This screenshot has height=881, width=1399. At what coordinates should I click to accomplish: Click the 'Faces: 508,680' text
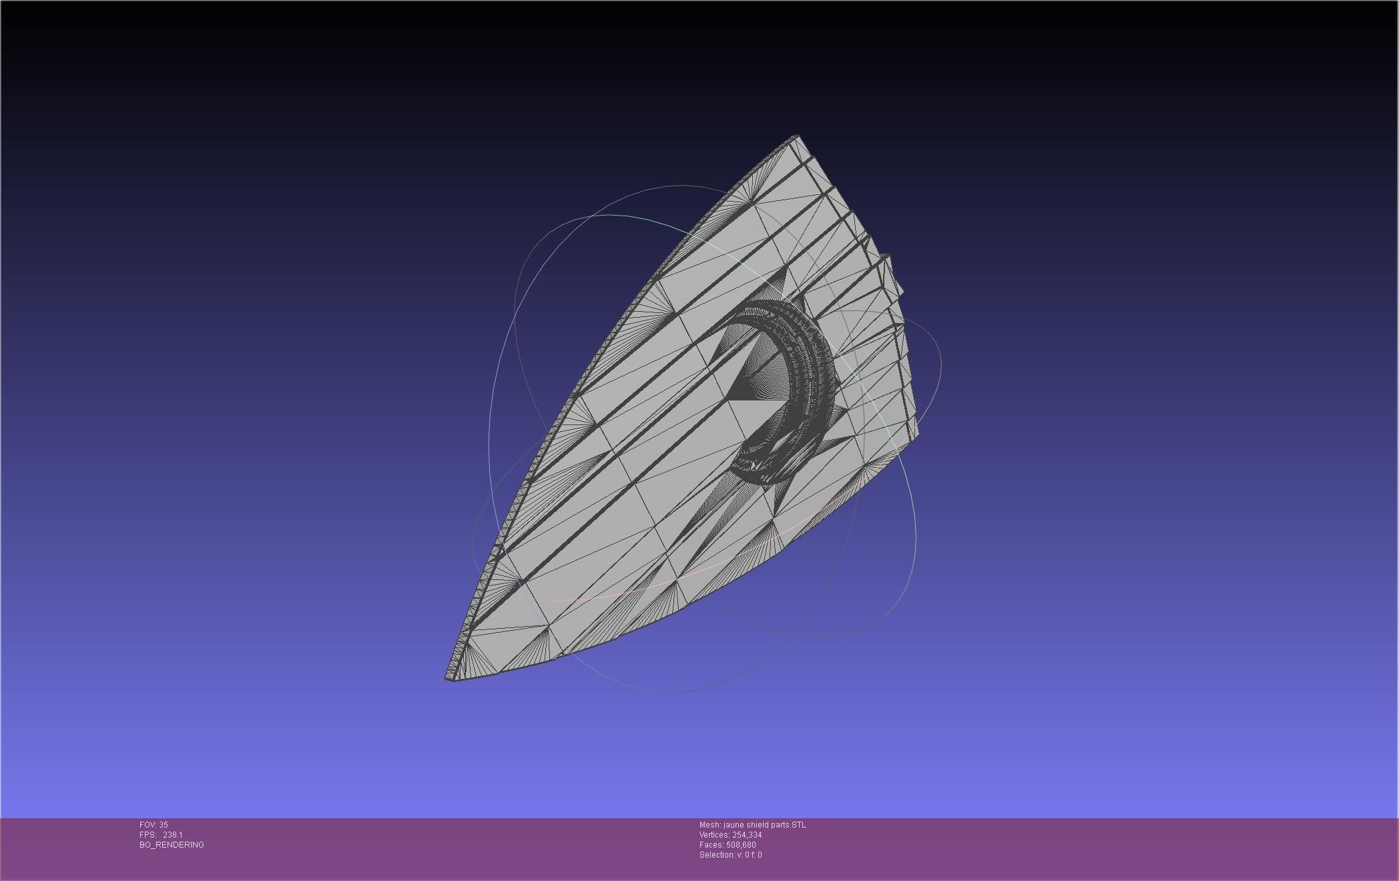coord(728,845)
